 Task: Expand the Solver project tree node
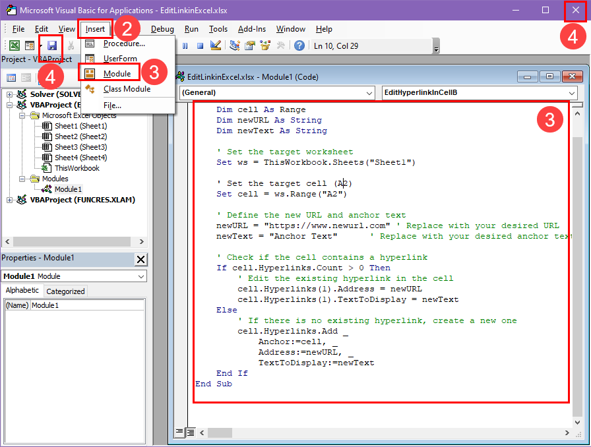pos(9,94)
